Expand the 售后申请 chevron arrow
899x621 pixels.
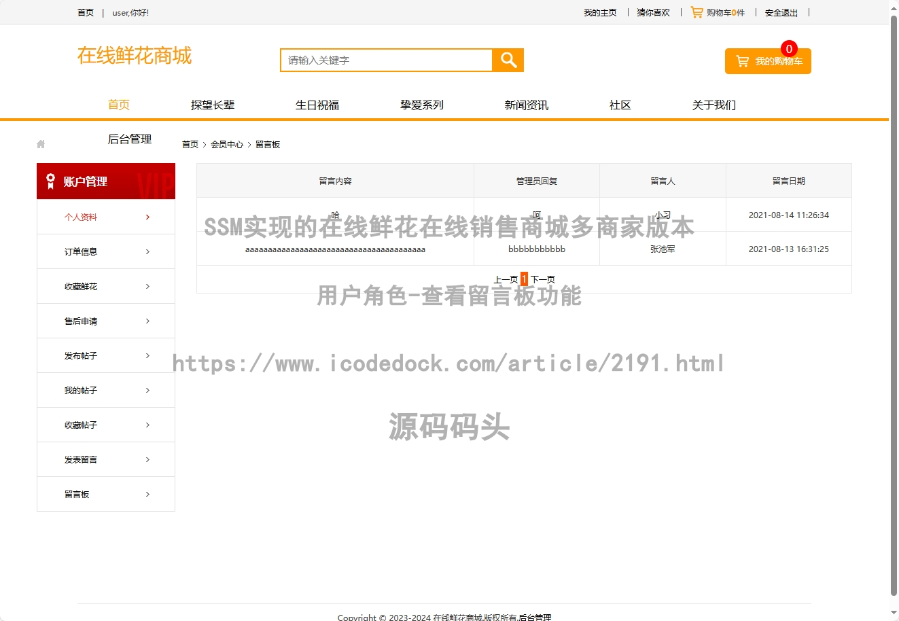[147, 321]
